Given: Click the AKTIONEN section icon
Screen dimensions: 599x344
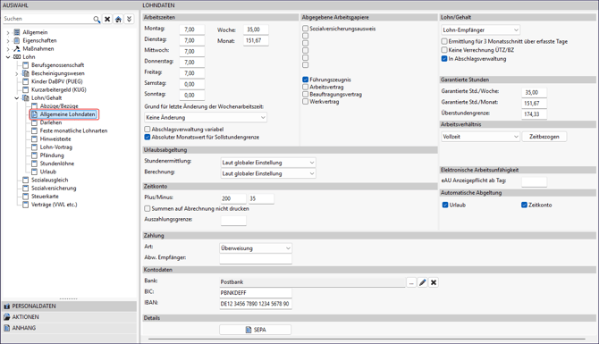Looking at the screenshot, I should (x=7, y=317).
